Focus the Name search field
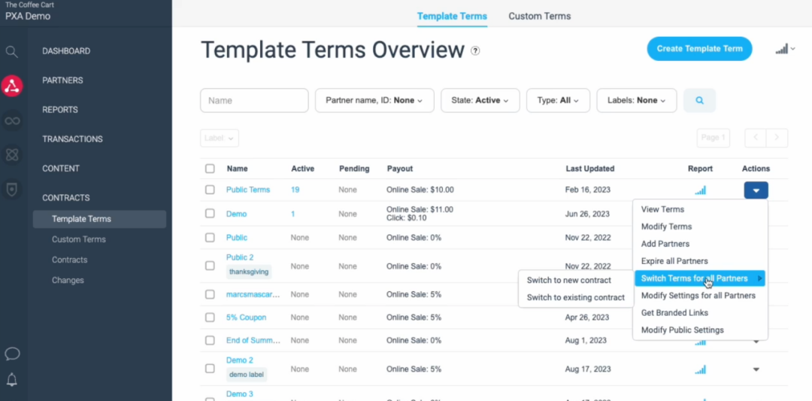Image resolution: width=812 pixels, height=401 pixels. [254, 101]
